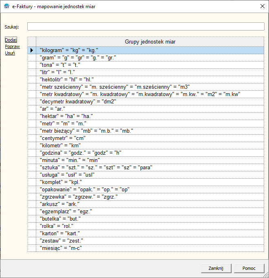Click the e-Faktury app icon in title bar
This screenshot has width=269, height=278.
(7, 7)
